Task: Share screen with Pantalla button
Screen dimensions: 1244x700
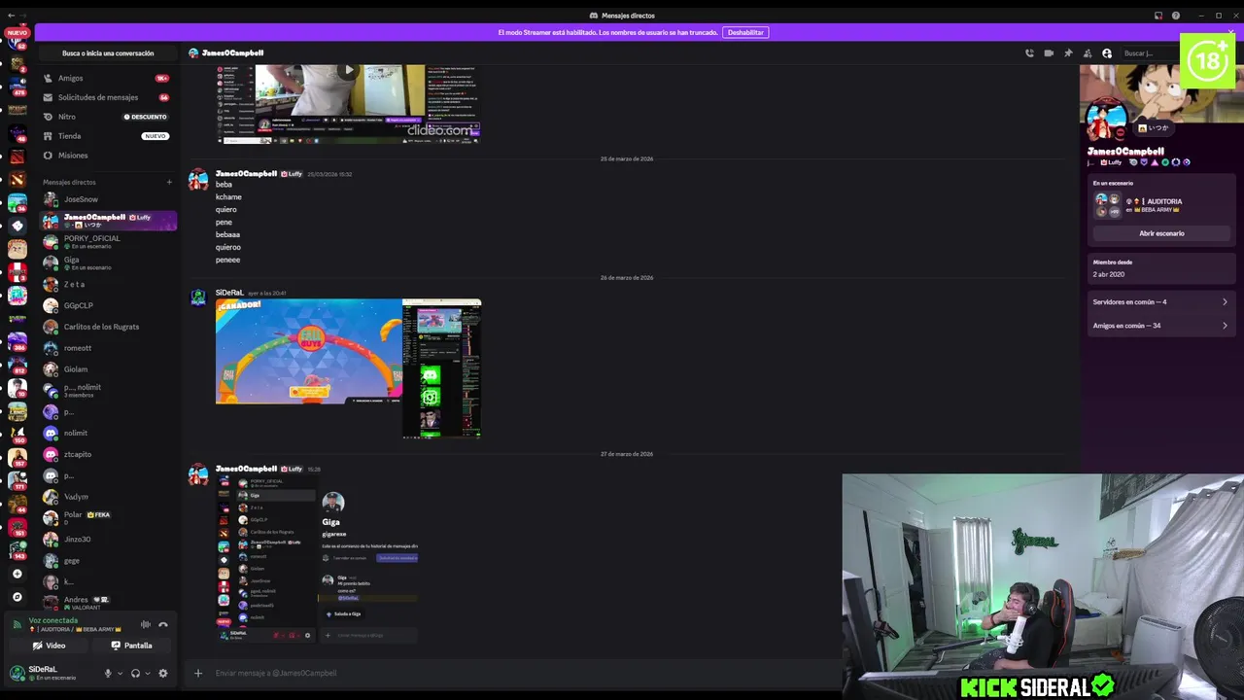Action: click(x=132, y=646)
